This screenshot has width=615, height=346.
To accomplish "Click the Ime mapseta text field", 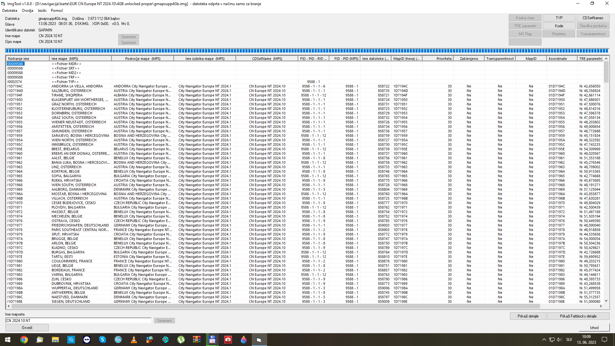I will tap(78, 321).
